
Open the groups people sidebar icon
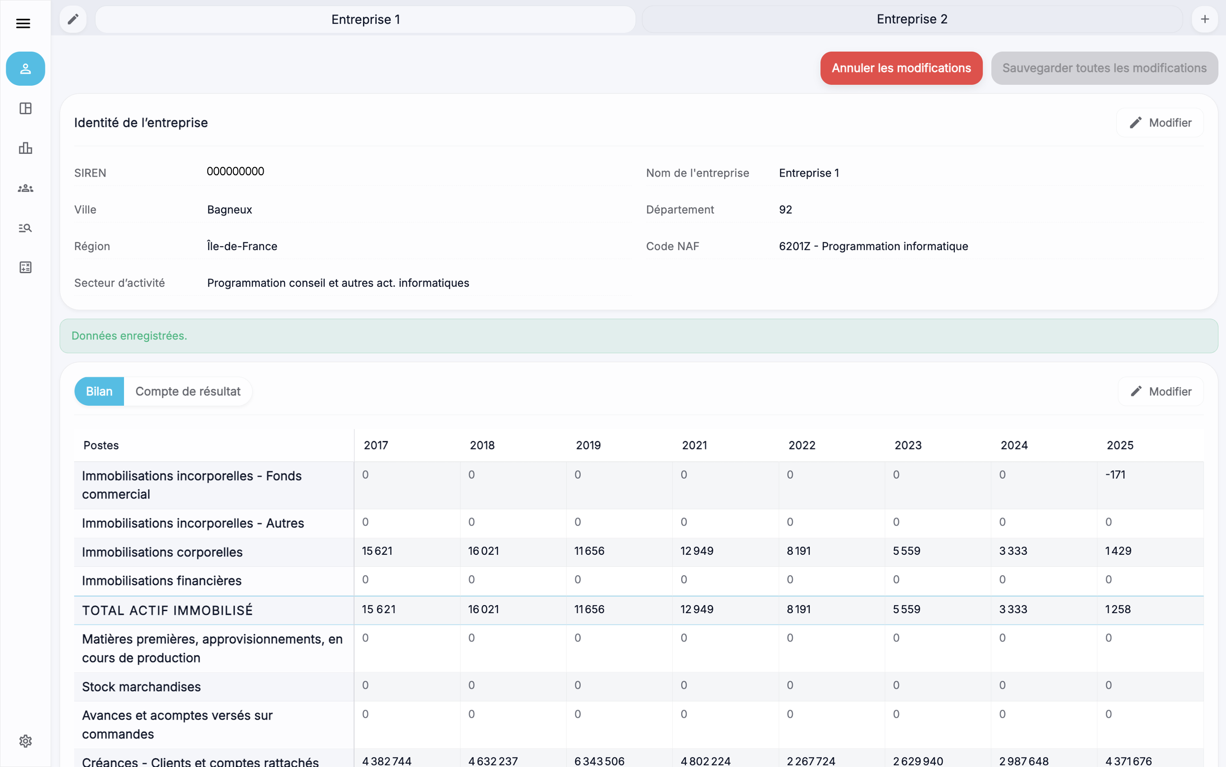[26, 188]
